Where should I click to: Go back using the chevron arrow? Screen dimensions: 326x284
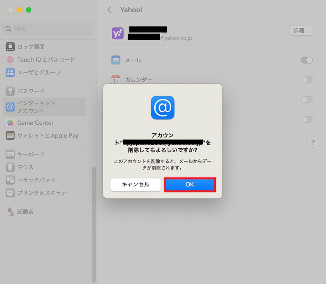pos(109,10)
